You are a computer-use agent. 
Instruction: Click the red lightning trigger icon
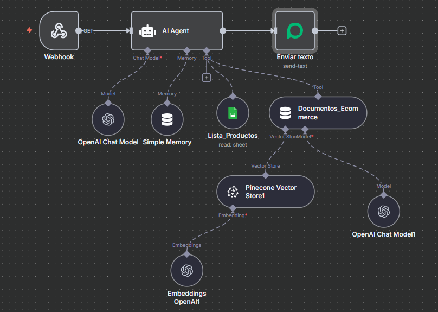pos(29,30)
